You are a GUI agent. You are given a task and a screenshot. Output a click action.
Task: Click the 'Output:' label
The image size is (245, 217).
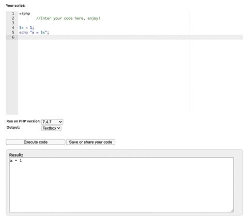pyautogui.click(x=13, y=128)
